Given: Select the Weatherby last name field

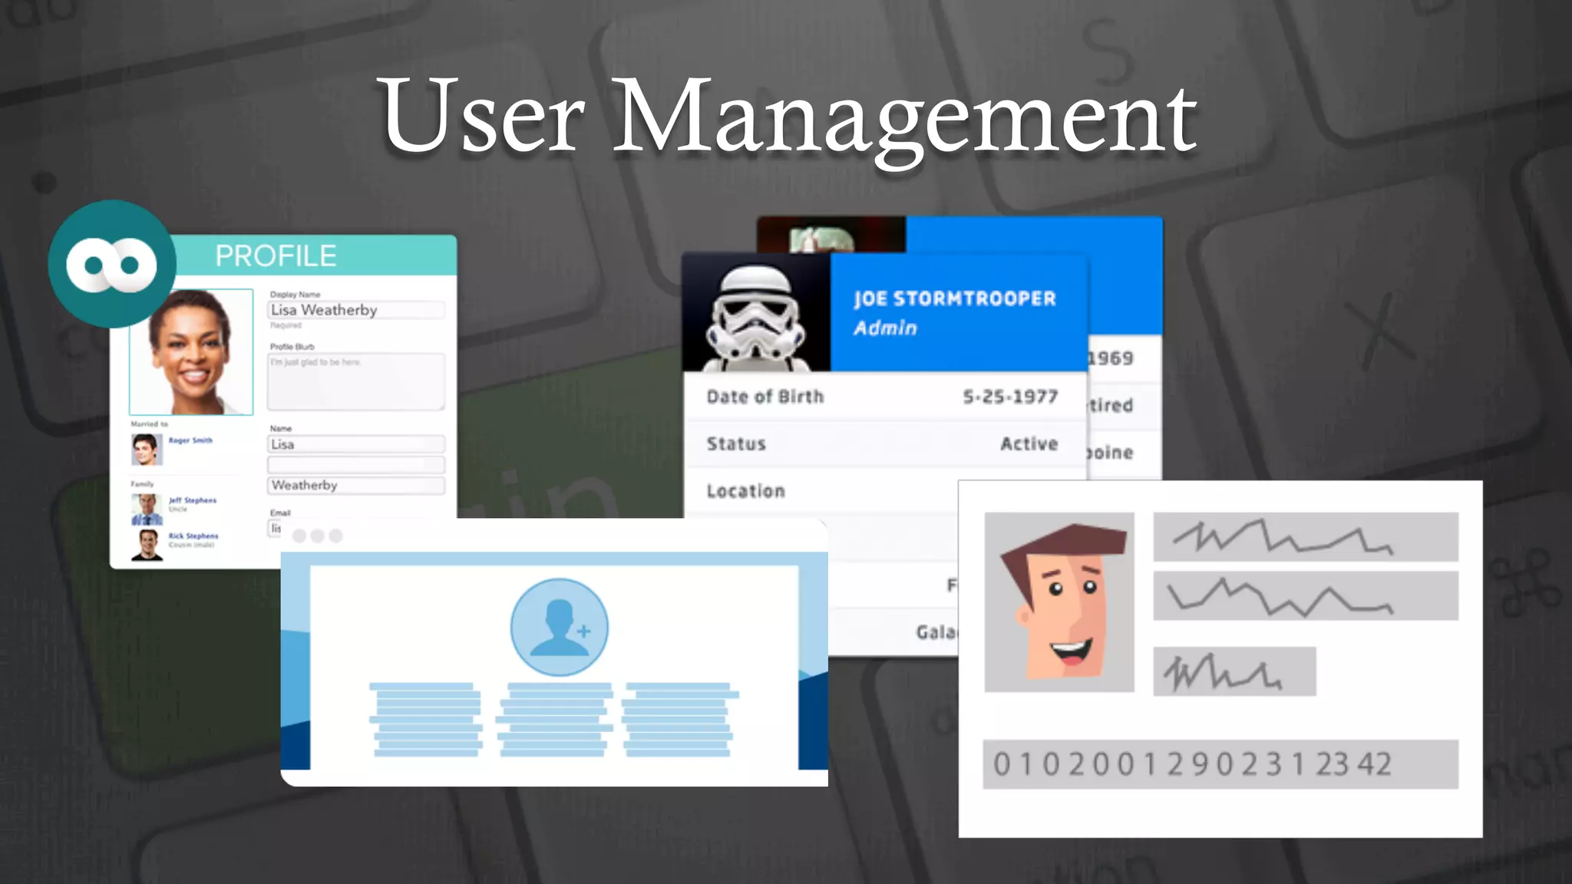Looking at the screenshot, I should click(x=356, y=485).
